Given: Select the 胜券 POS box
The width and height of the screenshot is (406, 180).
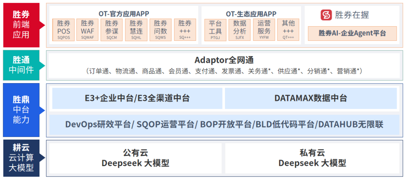Looking at the screenshot, I should pos(64,30).
